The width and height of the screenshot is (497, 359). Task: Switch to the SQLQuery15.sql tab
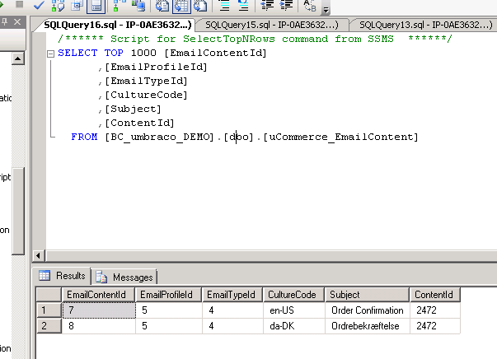click(x=272, y=25)
